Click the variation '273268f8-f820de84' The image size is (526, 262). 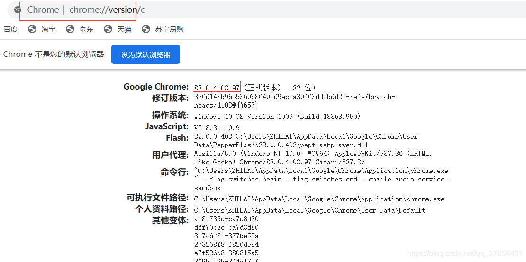tap(227, 244)
